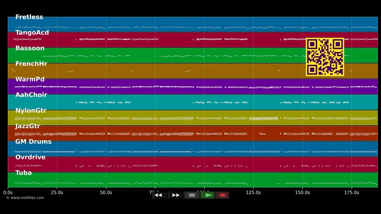381x214 pixels.
Task: Stop playback with the gray square button
Action: [192, 195]
